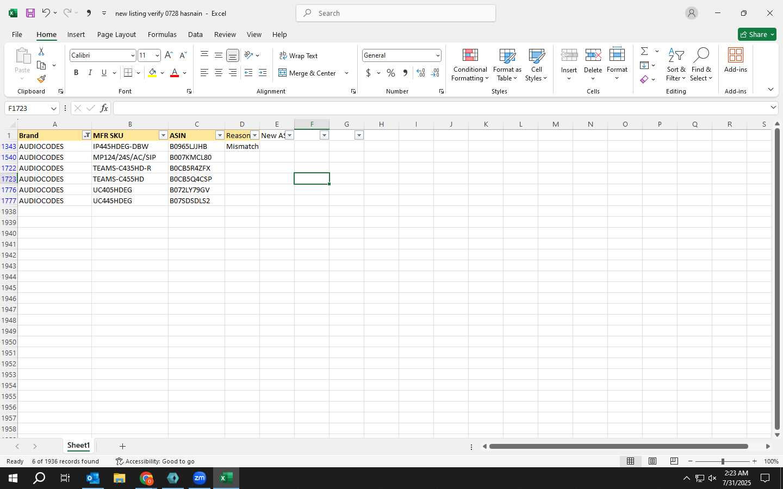Screen dimensions: 783x489
Task: Click Delete cells in the ribbon
Action: (x=593, y=64)
